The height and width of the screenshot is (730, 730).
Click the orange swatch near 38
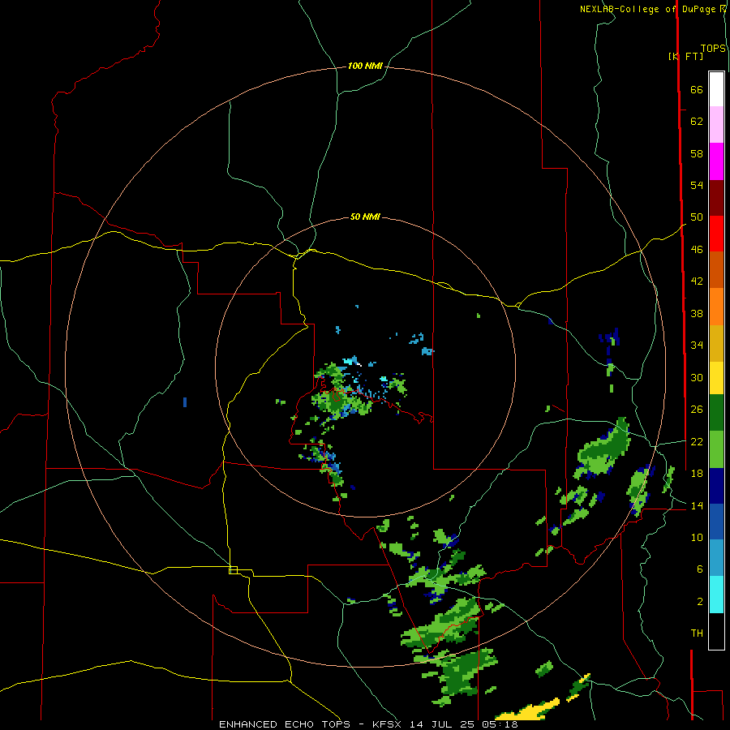[x=716, y=307]
